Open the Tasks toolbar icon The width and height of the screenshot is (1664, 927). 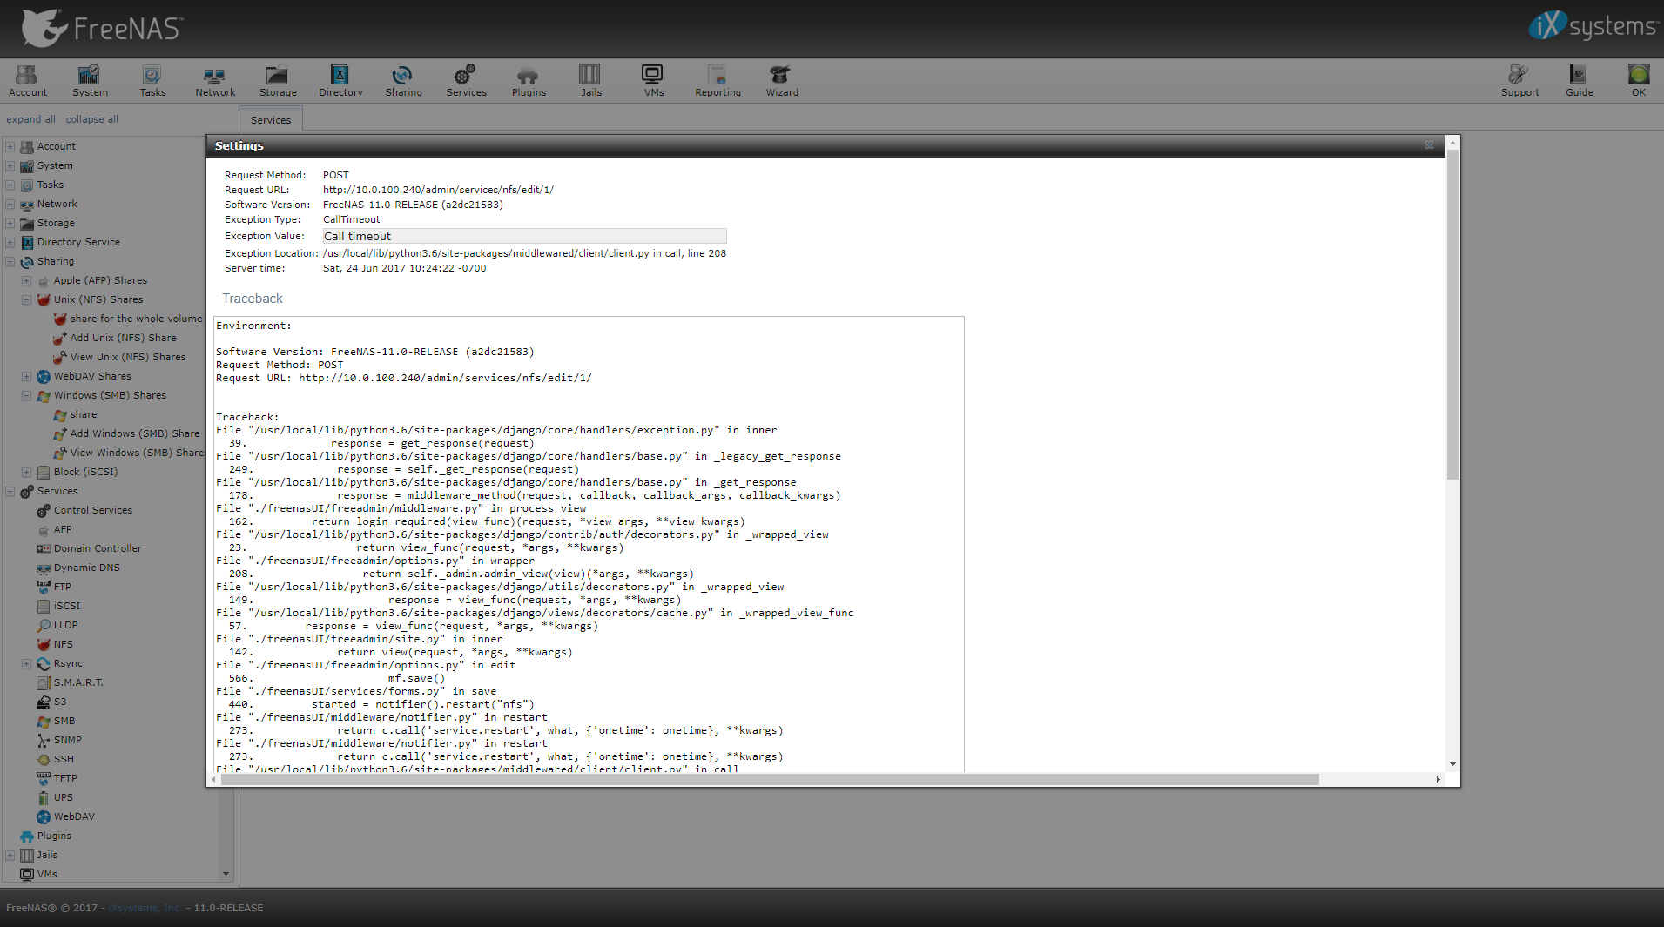[x=152, y=81]
